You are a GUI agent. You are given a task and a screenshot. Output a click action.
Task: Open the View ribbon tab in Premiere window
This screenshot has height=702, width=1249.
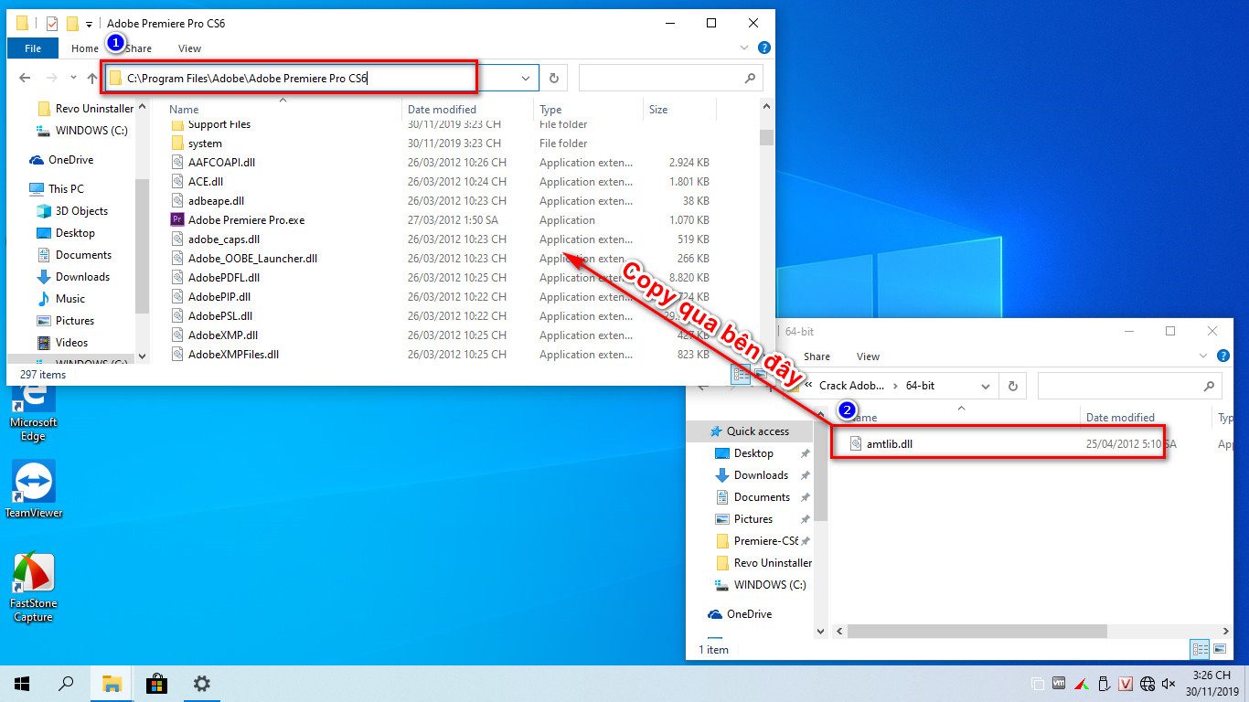pos(189,48)
